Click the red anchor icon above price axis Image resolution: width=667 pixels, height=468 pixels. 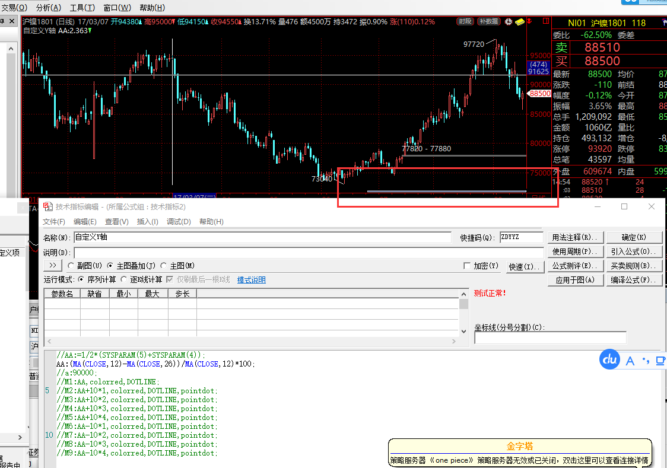click(x=529, y=21)
